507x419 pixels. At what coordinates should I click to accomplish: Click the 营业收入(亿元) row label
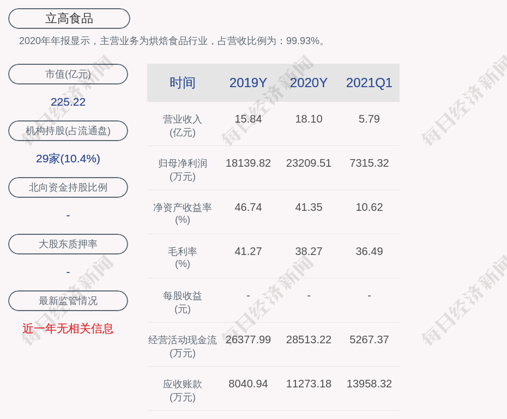183,126
